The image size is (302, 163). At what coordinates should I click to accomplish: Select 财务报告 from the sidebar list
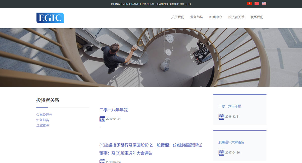(43, 120)
